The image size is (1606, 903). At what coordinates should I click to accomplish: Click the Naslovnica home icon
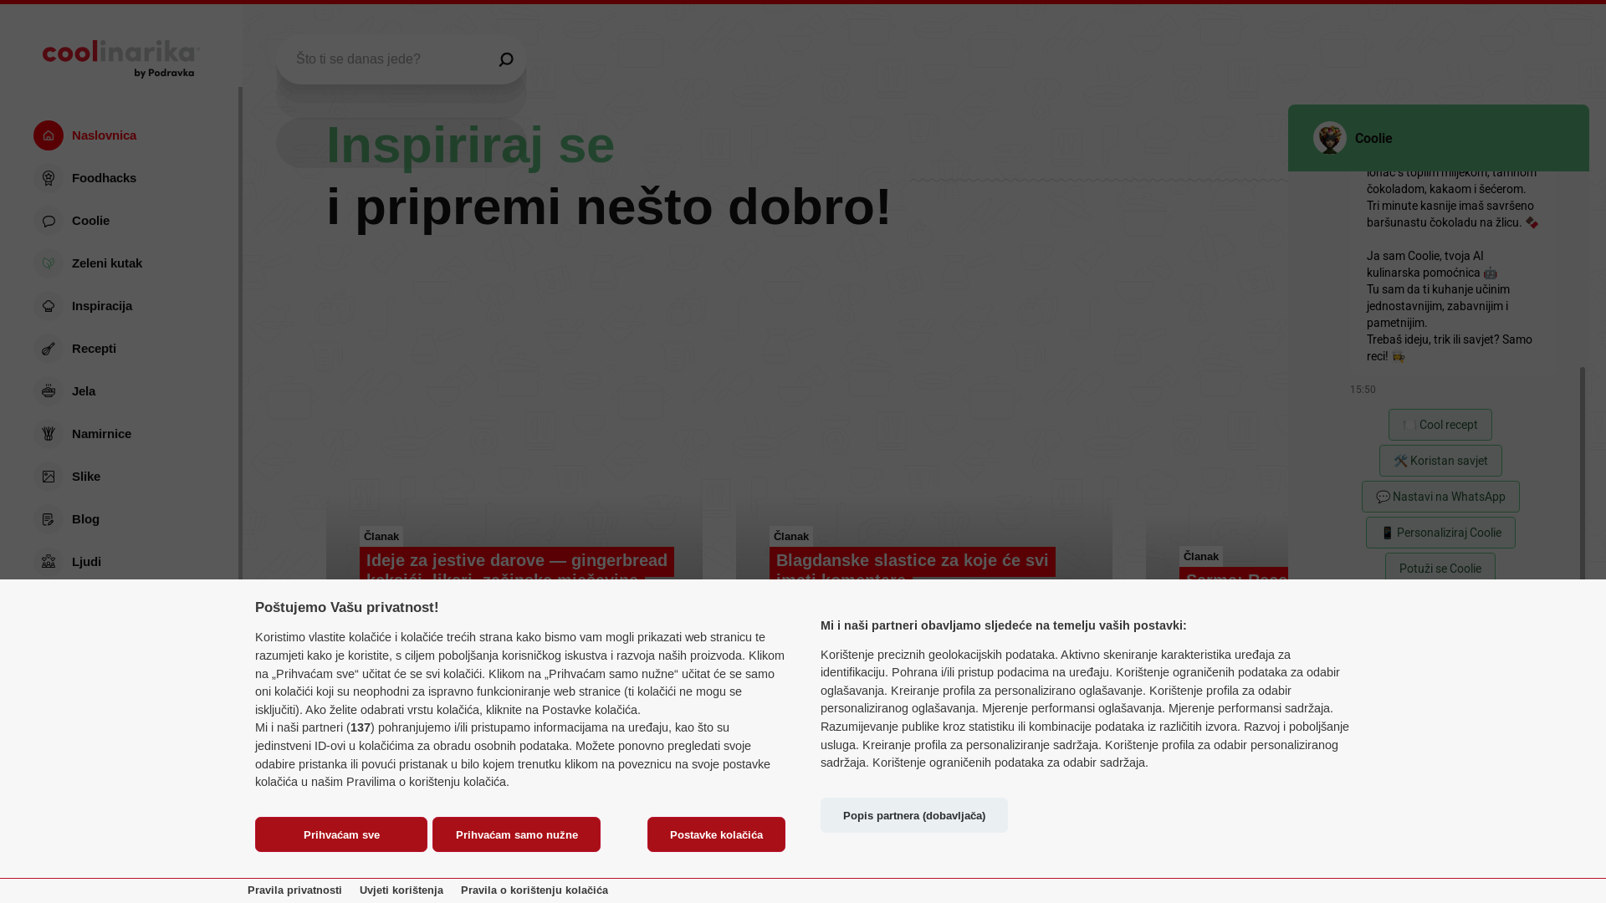49,135
